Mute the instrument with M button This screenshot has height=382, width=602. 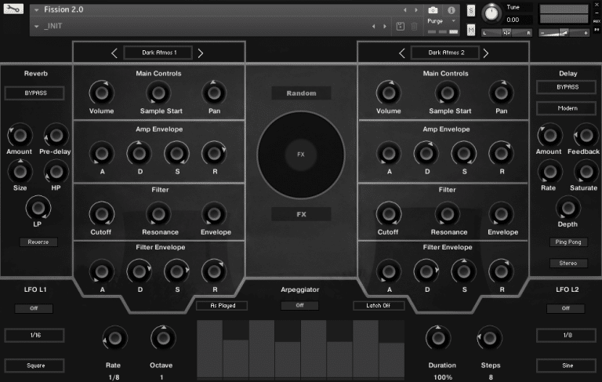coord(470,30)
